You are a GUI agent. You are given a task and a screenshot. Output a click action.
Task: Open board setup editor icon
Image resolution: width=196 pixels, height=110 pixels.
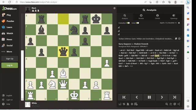pyautogui.click(x=136, y=104)
